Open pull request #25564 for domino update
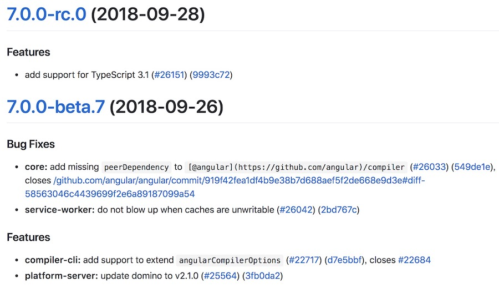 (x=220, y=276)
